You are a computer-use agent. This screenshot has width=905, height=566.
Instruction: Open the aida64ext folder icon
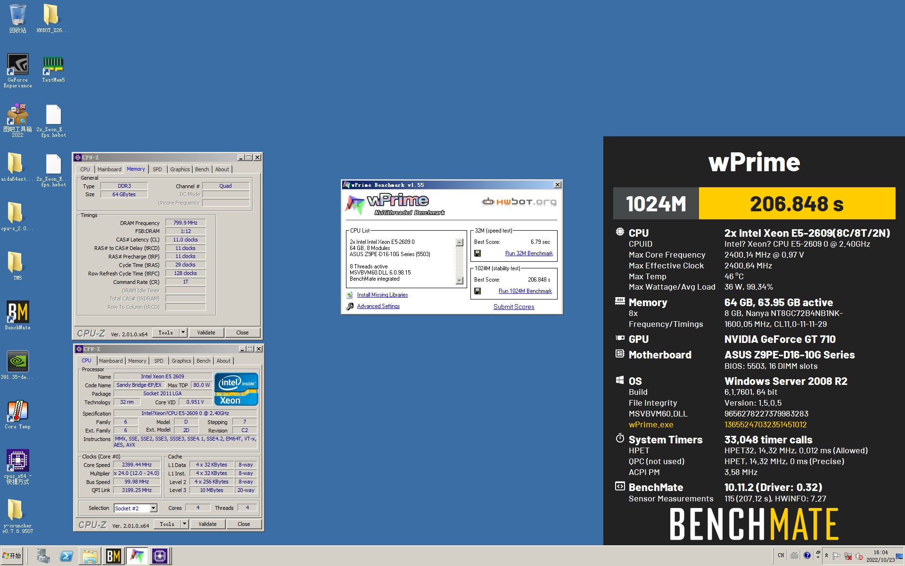(17, 167)
